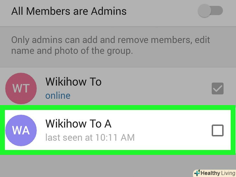Click the checkmark inside the gray checkbox
The width and height of the screenshot is (236, 177).
(x=218, y=88)
